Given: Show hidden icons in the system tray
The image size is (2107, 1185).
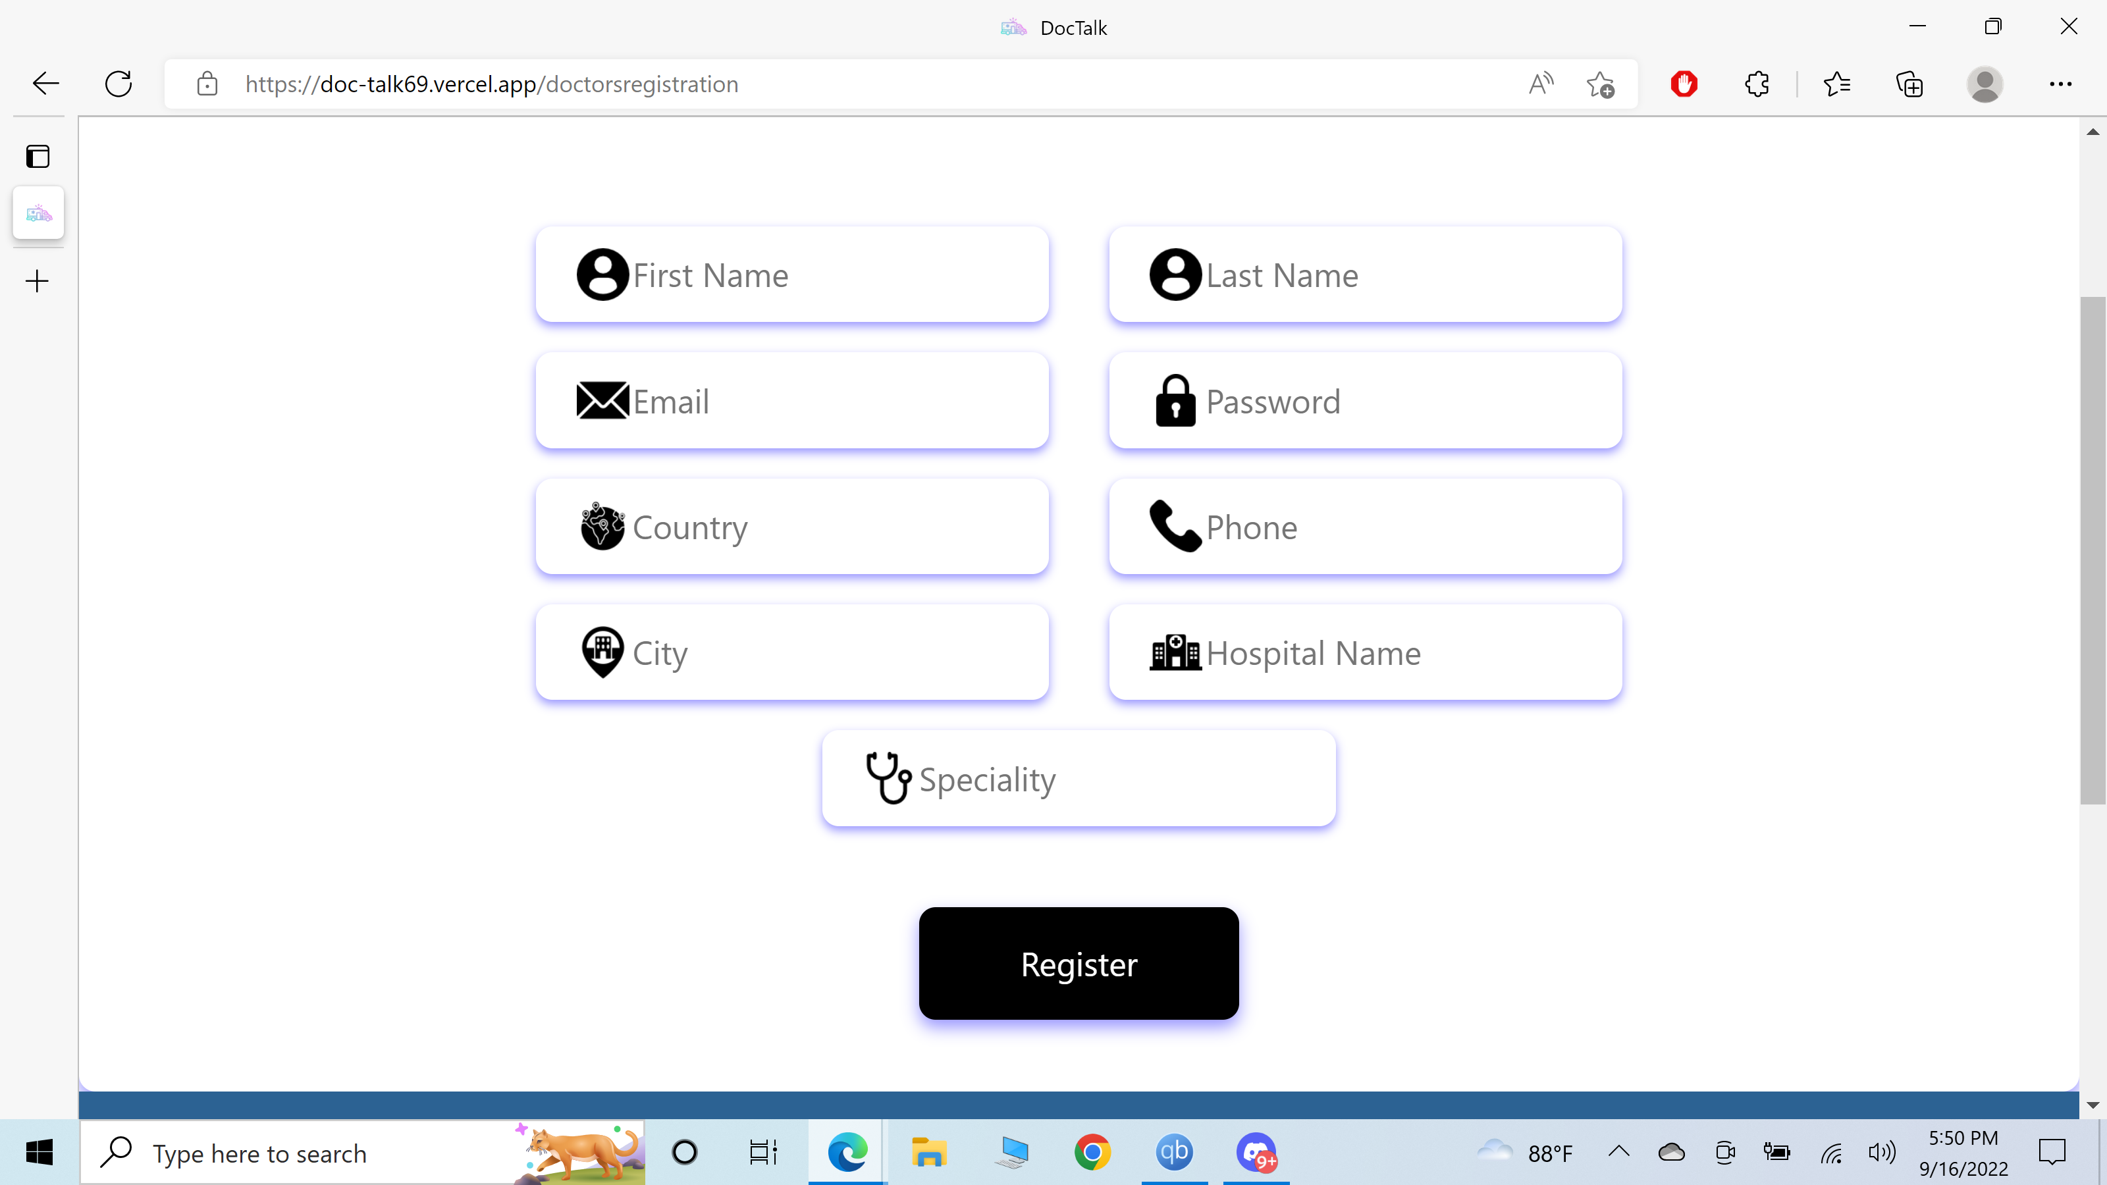Looking at the screenshot, I should pyautogui.click(x=1618, y=1152).
